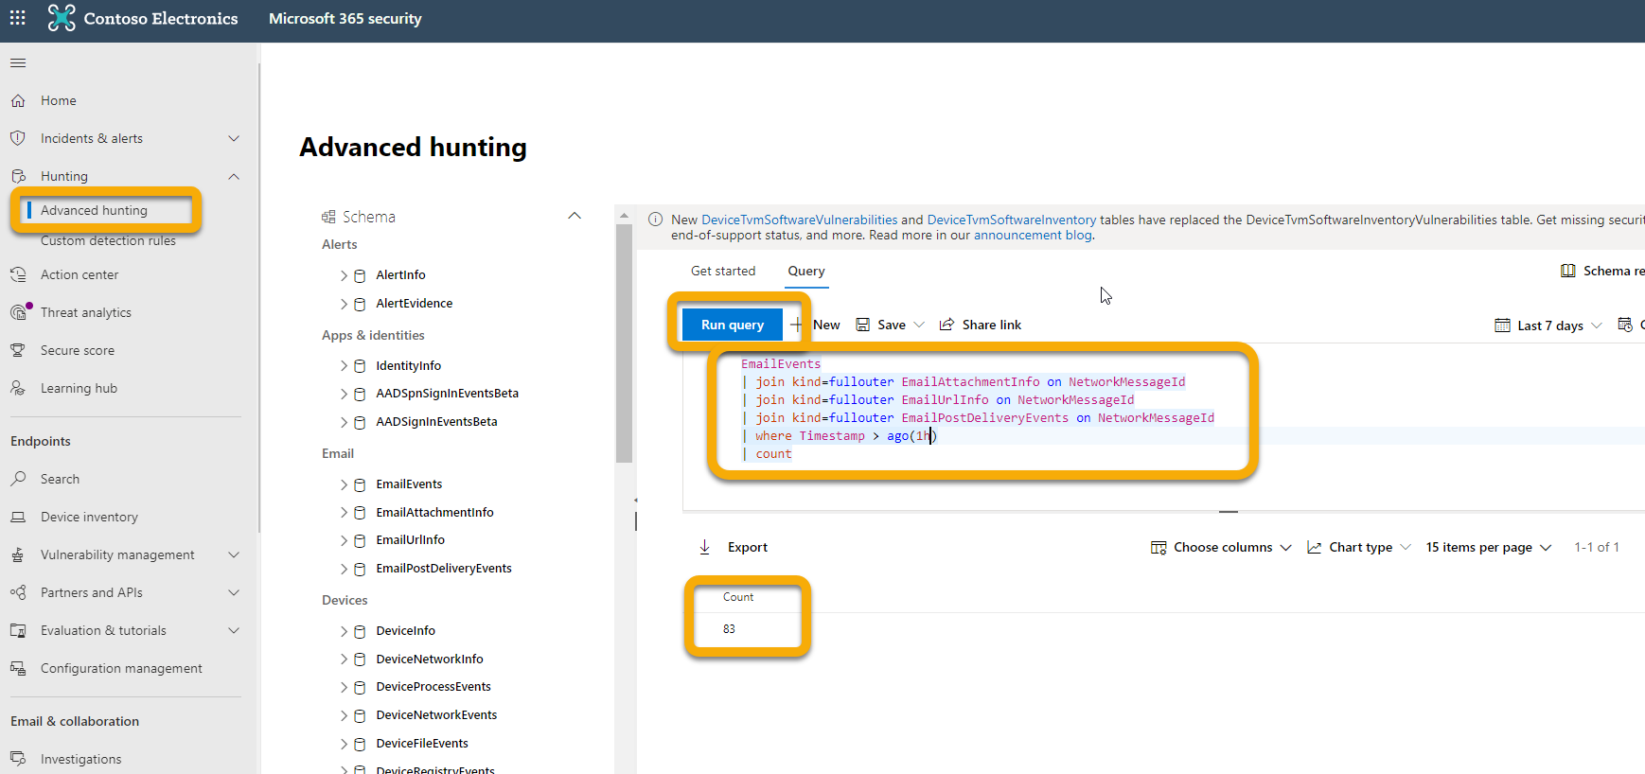Click the Threat analytics icon

(x=19, y=311)
